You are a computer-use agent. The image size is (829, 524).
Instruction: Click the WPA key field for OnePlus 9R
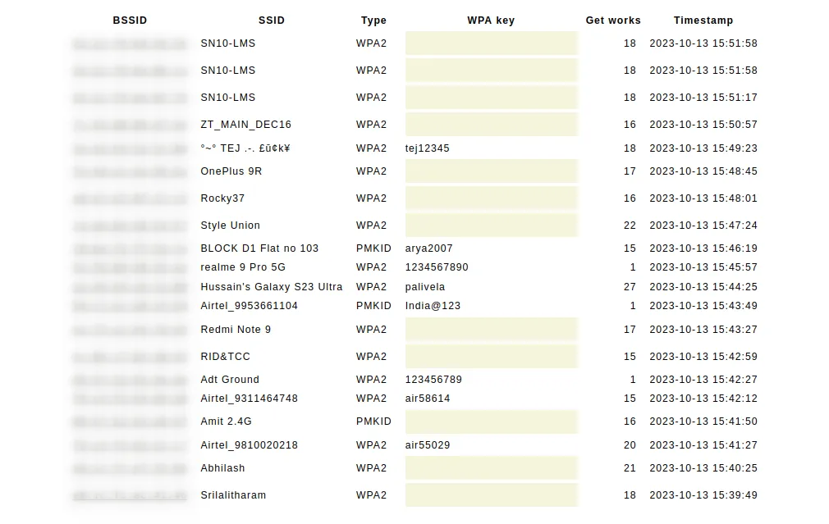(491, 171)
